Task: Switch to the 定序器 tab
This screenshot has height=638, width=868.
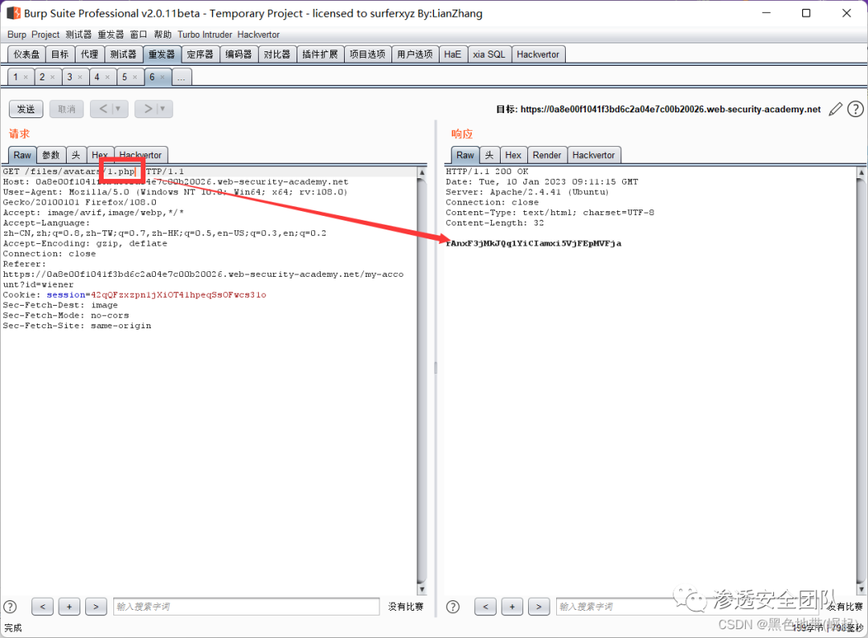Action: coord(200,55)
